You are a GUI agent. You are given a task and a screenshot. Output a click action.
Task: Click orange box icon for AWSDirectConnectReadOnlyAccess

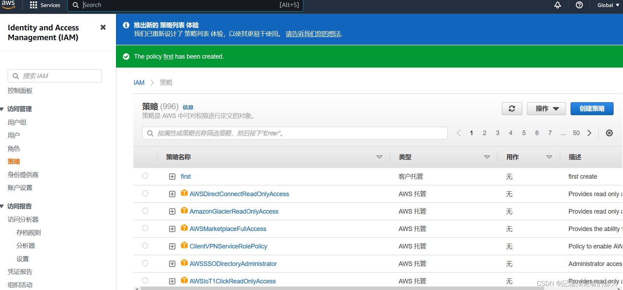coord(184,193)
